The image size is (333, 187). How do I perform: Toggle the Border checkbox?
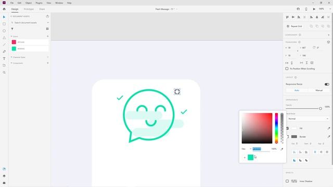287,137
